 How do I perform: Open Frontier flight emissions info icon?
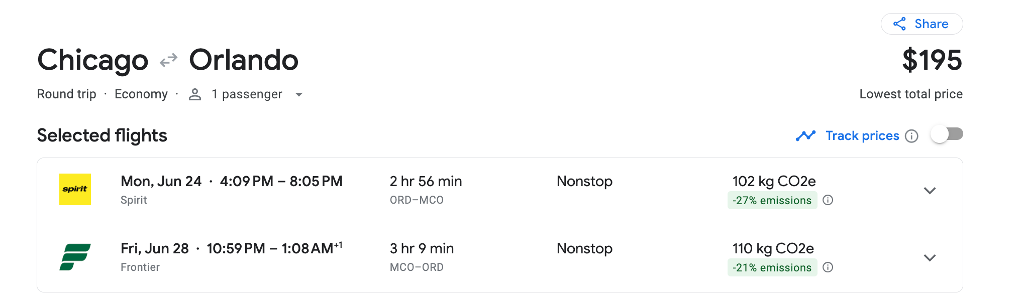pyautogui.click(x=828, y=267)
